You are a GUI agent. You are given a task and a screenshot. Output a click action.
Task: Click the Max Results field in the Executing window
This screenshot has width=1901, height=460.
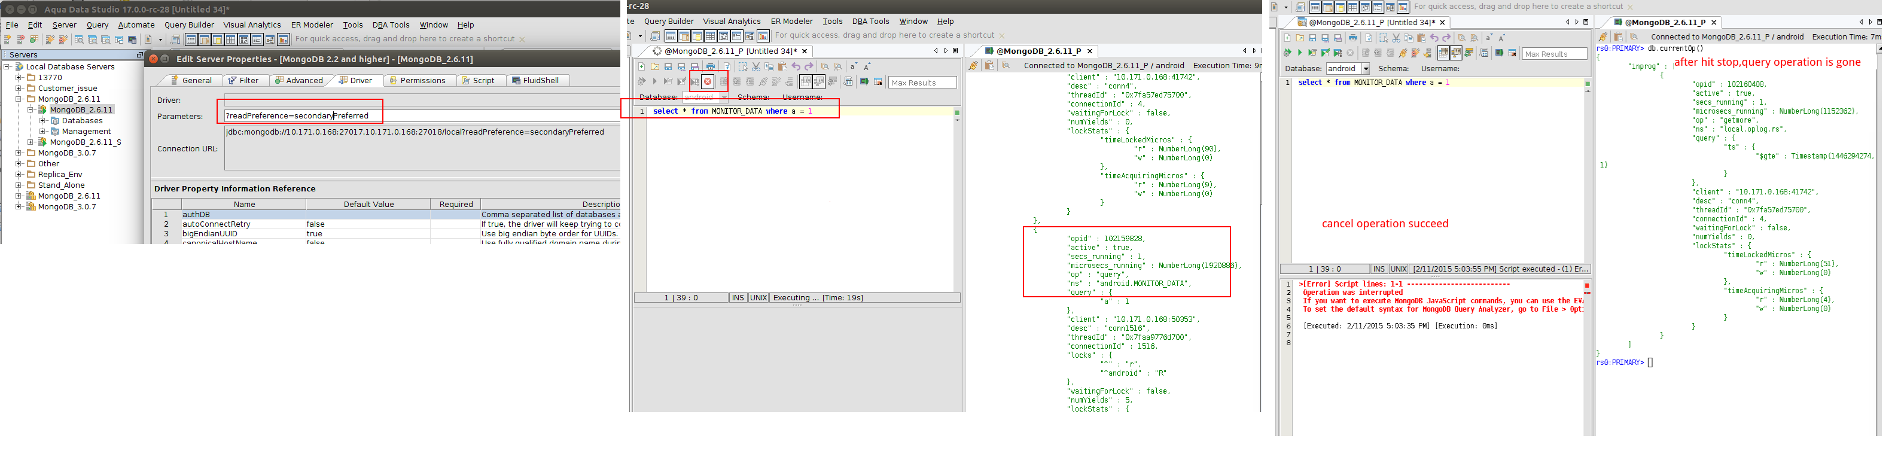coord(922,83)
